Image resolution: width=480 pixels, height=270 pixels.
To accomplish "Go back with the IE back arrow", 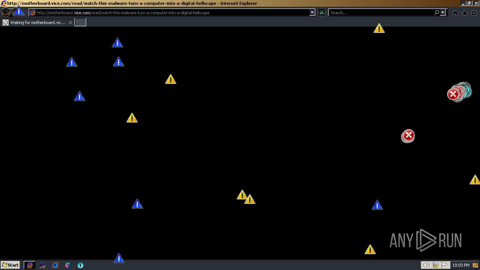I will pyautogui.click(x=6, y=12).
